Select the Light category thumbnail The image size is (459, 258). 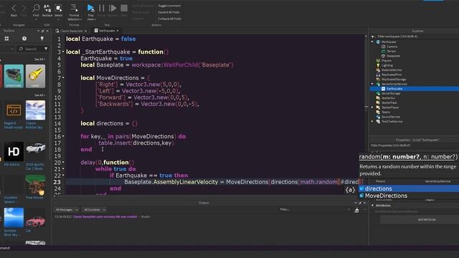35,76
